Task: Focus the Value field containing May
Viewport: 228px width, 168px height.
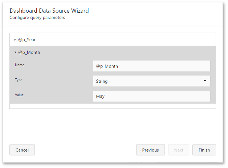Action: 151,96
